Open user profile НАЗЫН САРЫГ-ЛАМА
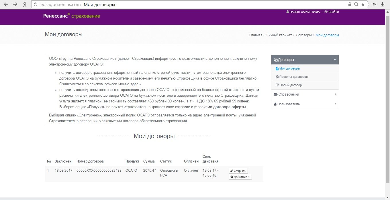The height and width of the screenshot is (200, 390). (x=303, y=12)
